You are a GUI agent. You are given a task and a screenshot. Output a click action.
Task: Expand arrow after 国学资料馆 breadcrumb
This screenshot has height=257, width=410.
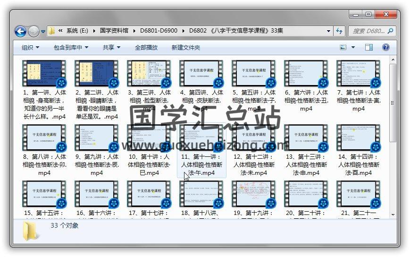[134, 31]
